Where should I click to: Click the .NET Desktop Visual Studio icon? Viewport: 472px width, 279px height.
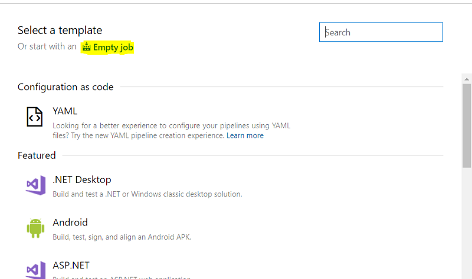[x=35, y=185]
